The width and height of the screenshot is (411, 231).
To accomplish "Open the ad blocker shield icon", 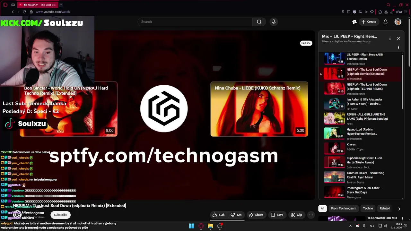I will [354, 12].
